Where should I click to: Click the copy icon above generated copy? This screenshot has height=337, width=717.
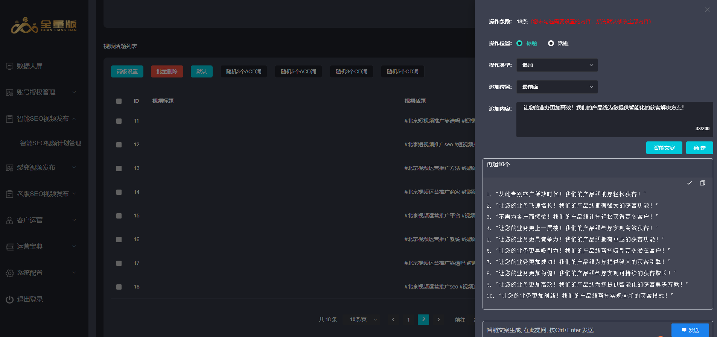point(702,183)
